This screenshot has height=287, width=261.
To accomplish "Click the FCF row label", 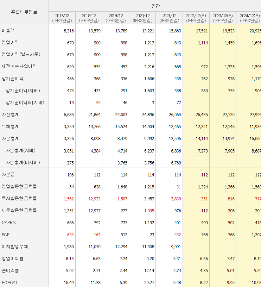I will click(6, 235).
